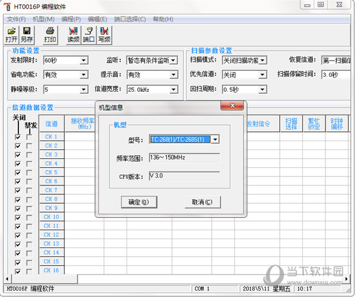
Task: Expand the 信道宽度 25.0kHz dropdown
Action: click(x=173, y=89)
